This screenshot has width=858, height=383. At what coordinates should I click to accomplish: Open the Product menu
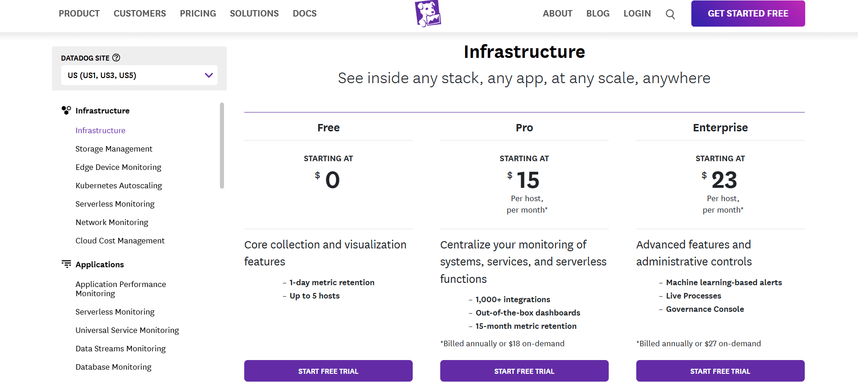point(79,13)
